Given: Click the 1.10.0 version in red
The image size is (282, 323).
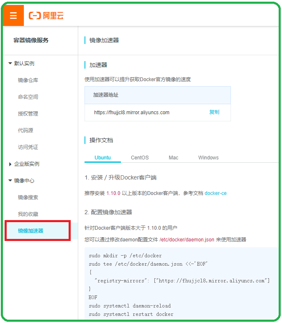Looking at the screenshot, I should 113,193.
